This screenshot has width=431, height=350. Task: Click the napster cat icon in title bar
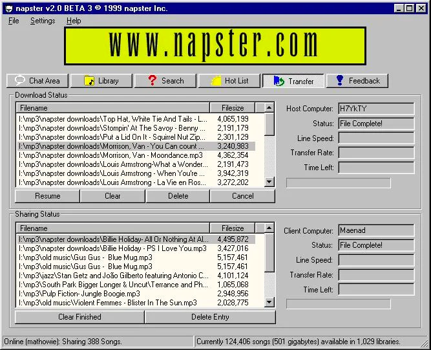(x=9, y=8)
